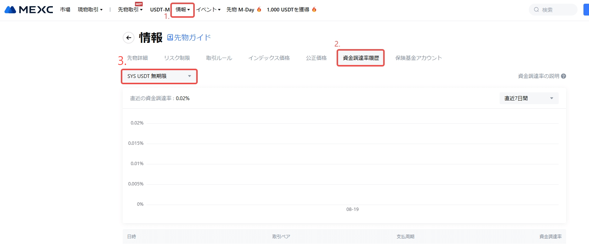Open the 保険基金アカウント tab
Screen dimensions: 589x246
tap(418, 58)
